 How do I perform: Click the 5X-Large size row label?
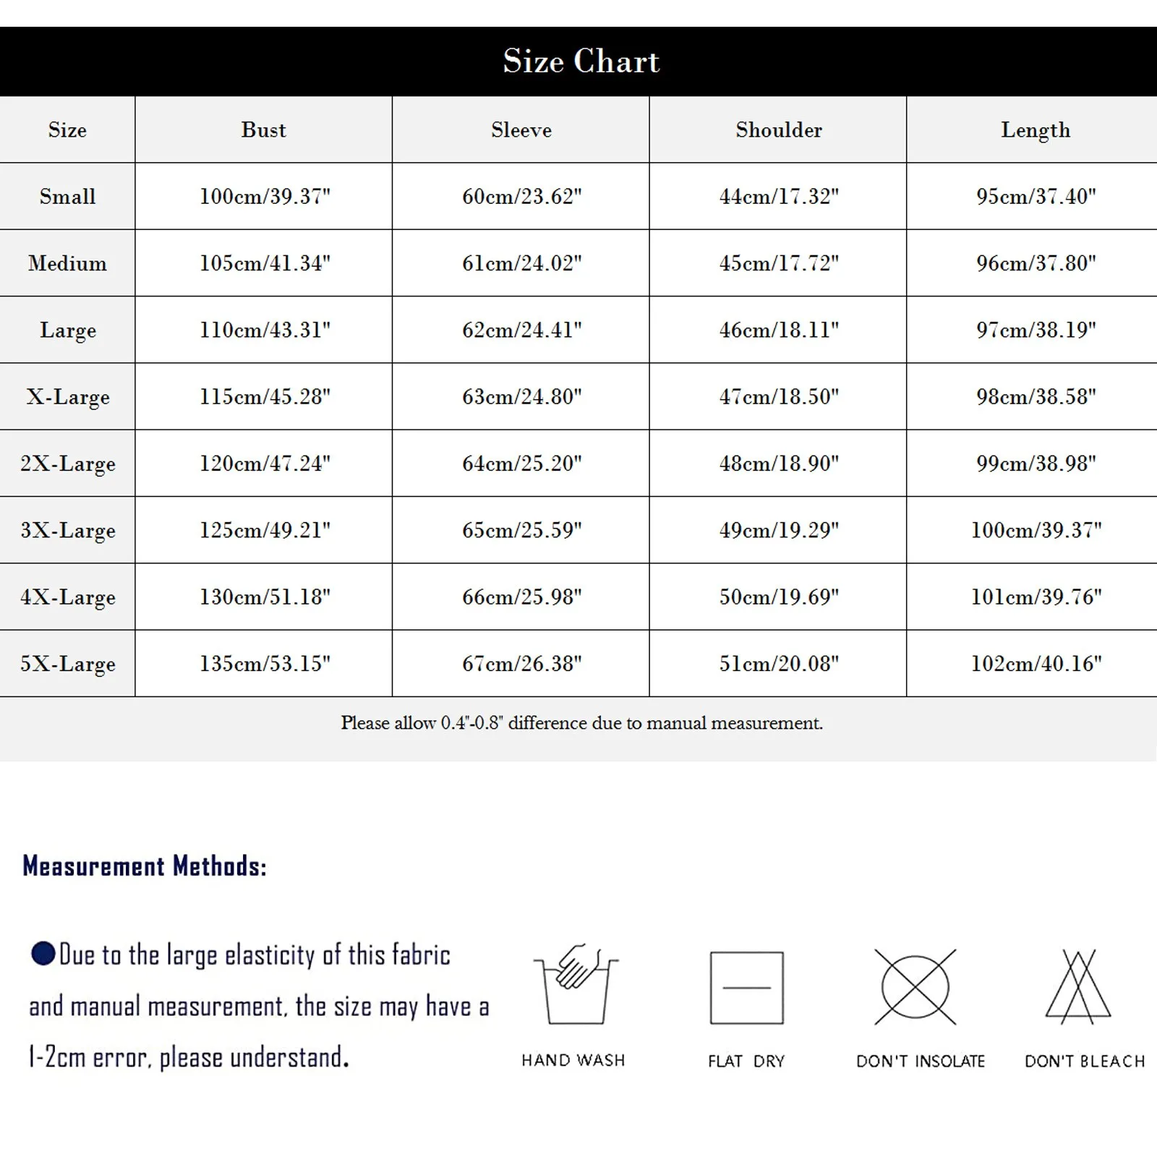coord(67,664)
